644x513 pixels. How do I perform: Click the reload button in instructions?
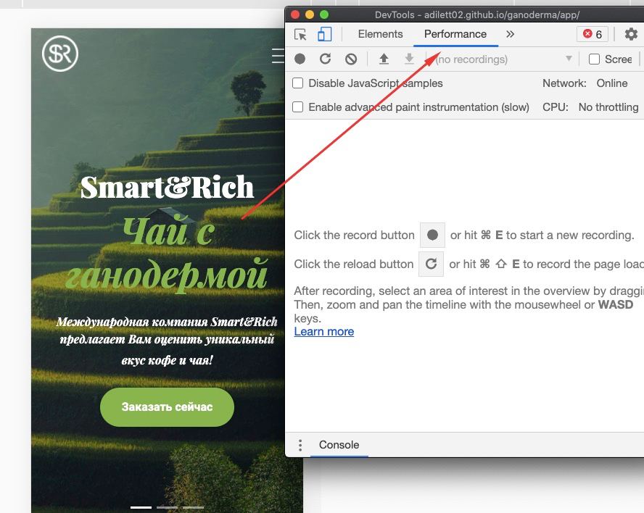431,264
